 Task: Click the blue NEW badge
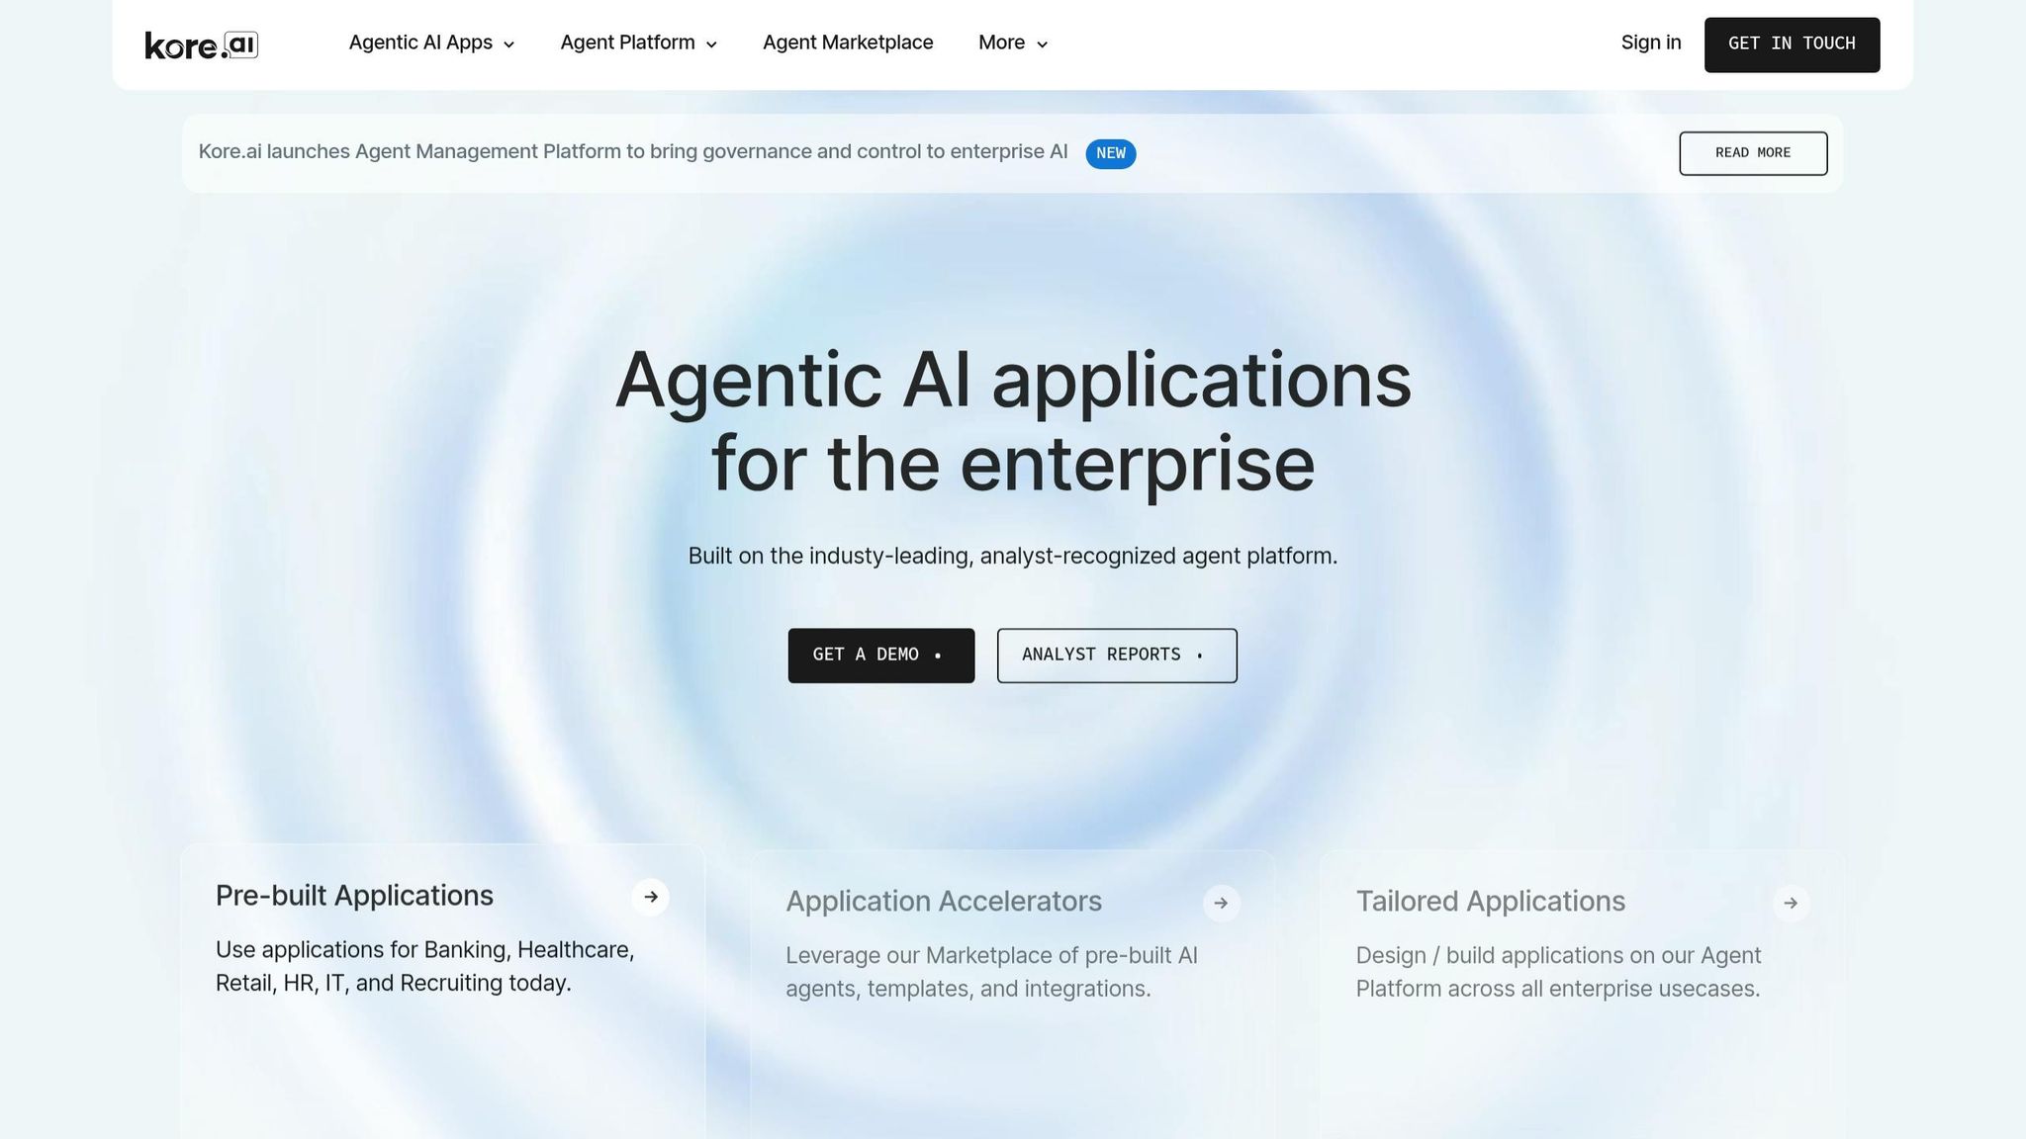(x=1110, y=153)
